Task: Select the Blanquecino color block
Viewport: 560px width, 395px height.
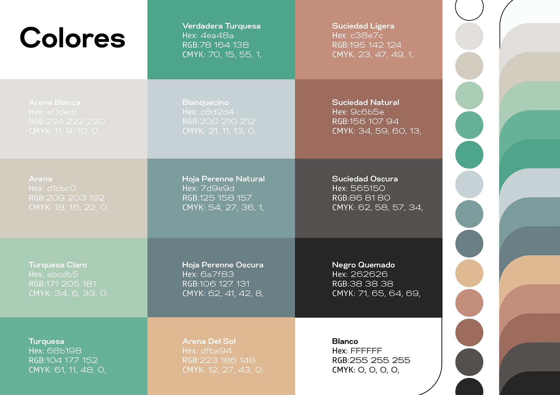Action: coord(221,119)
